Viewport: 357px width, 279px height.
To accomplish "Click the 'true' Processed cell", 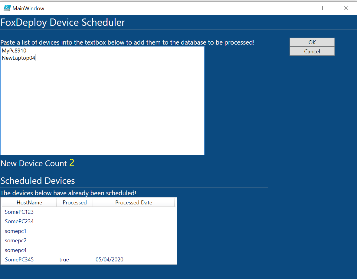I will pyautogui.click(x=64, y=260).
